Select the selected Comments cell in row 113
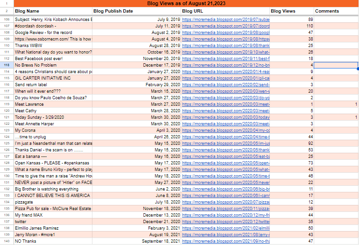 [x=336, y=65]
